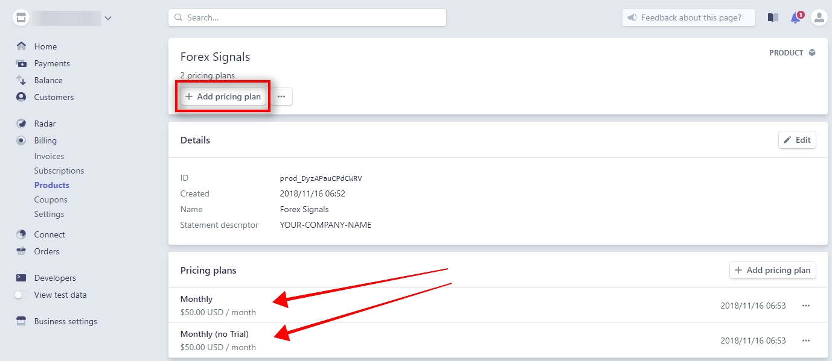Open the Home dashboard icon
This screenshot has height=361, width=832.
21,46
